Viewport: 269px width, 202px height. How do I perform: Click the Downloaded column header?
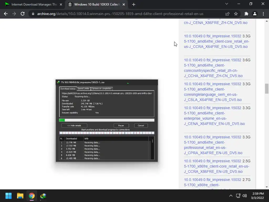point(74,138)
